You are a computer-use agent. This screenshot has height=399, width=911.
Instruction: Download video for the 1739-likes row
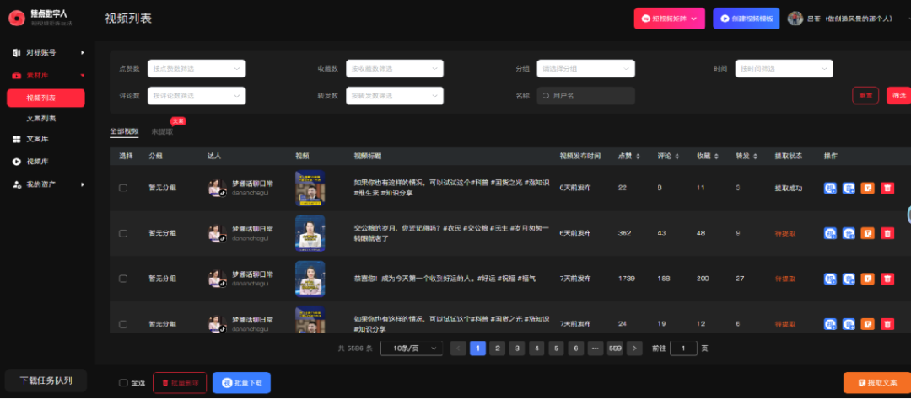[830, 279]
